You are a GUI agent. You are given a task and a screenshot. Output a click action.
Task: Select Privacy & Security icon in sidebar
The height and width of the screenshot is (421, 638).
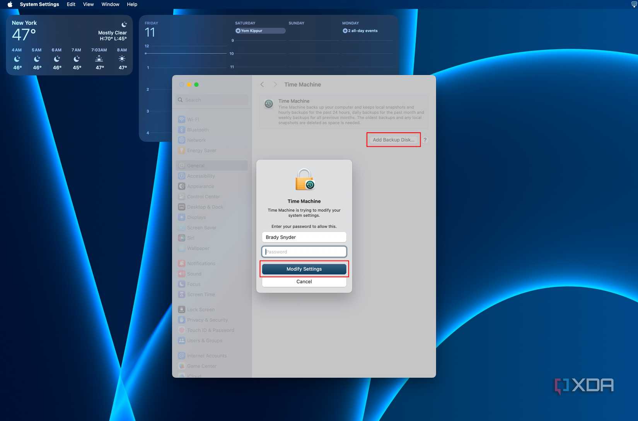181,320
